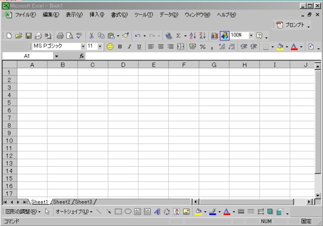Decrease decimal places
This screenshot has height=226, width=323.
point(232,47)
